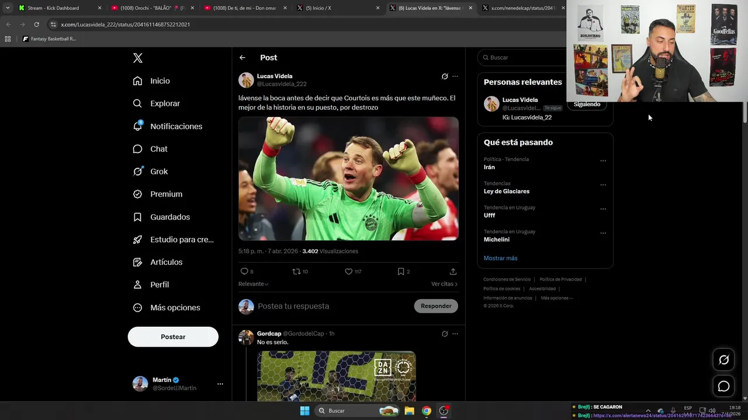
Task: Click repost icon with 10 reposts
Action: (x=300, y=272)
